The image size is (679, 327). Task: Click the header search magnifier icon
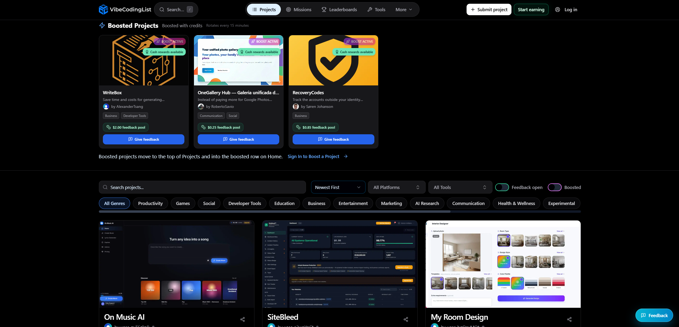[162, 10]
